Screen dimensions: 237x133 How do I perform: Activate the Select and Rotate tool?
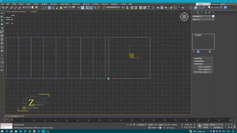pyautogui.click(x=53, y=7)
